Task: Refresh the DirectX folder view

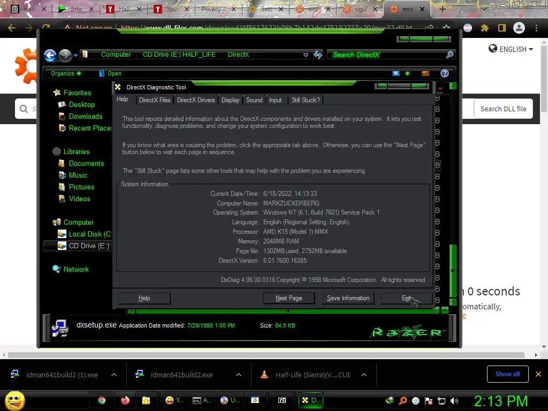Action: [318, 55]
